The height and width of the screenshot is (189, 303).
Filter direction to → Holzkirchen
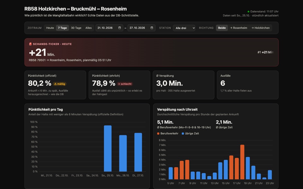260,28
